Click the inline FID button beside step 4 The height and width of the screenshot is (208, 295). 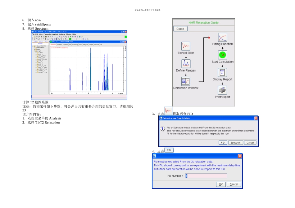click(x=169, y=150)
